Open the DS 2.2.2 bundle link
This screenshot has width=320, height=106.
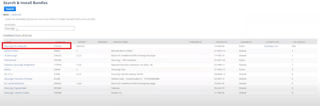[9, 74]
